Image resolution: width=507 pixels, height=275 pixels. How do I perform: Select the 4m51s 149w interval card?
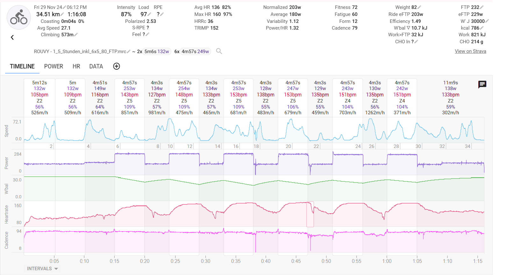click(x=100, y=97)
